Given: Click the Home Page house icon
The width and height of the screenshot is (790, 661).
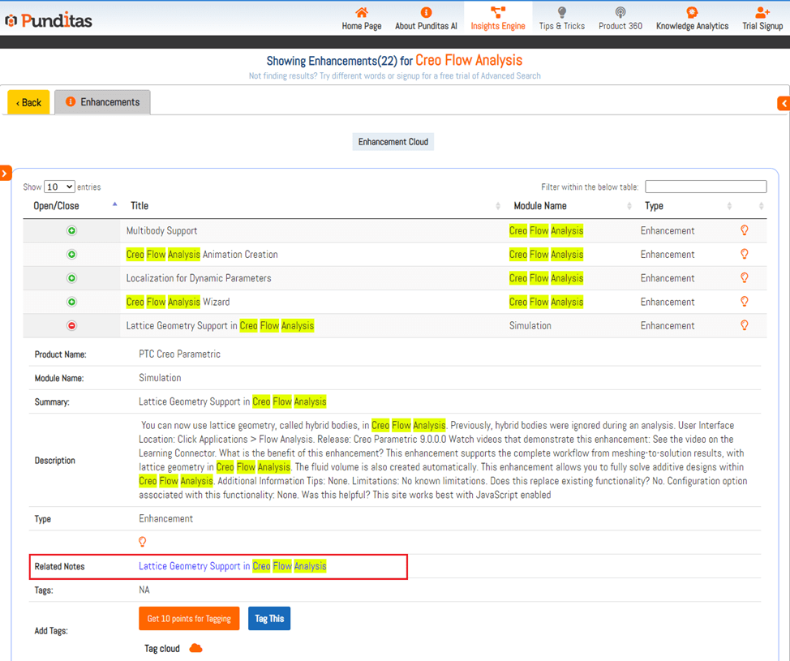Looking at the screenshot, I should [362, 12].
